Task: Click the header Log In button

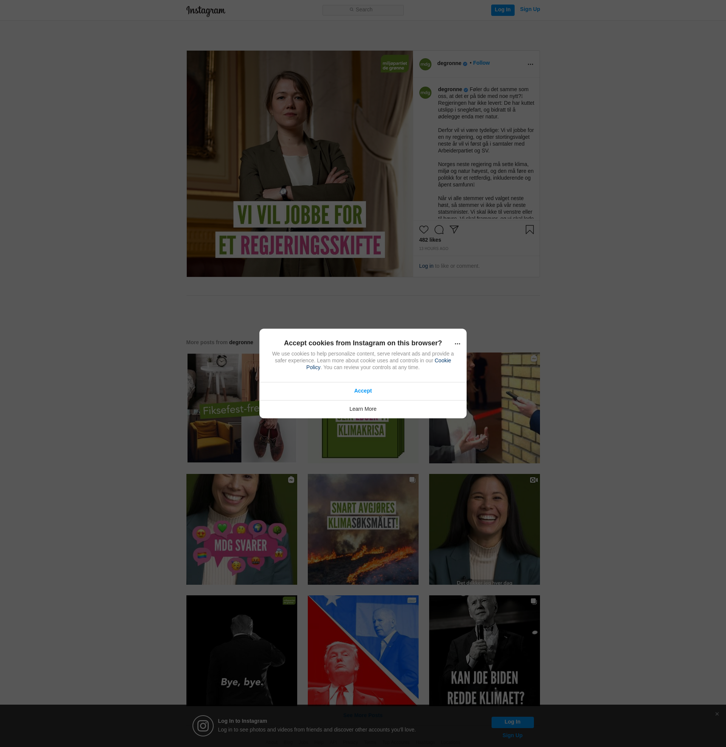Action: [x=503, y=10]
